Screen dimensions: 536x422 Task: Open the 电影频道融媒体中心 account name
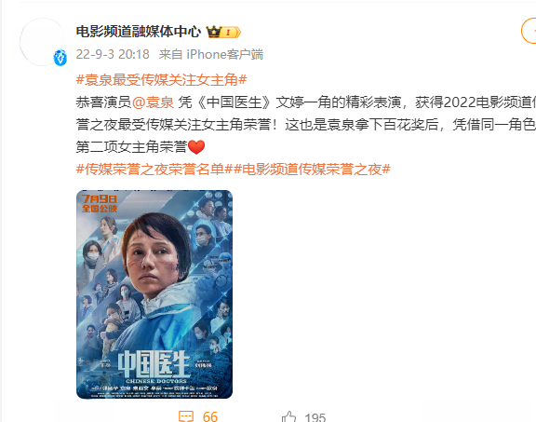click(139, 32)
